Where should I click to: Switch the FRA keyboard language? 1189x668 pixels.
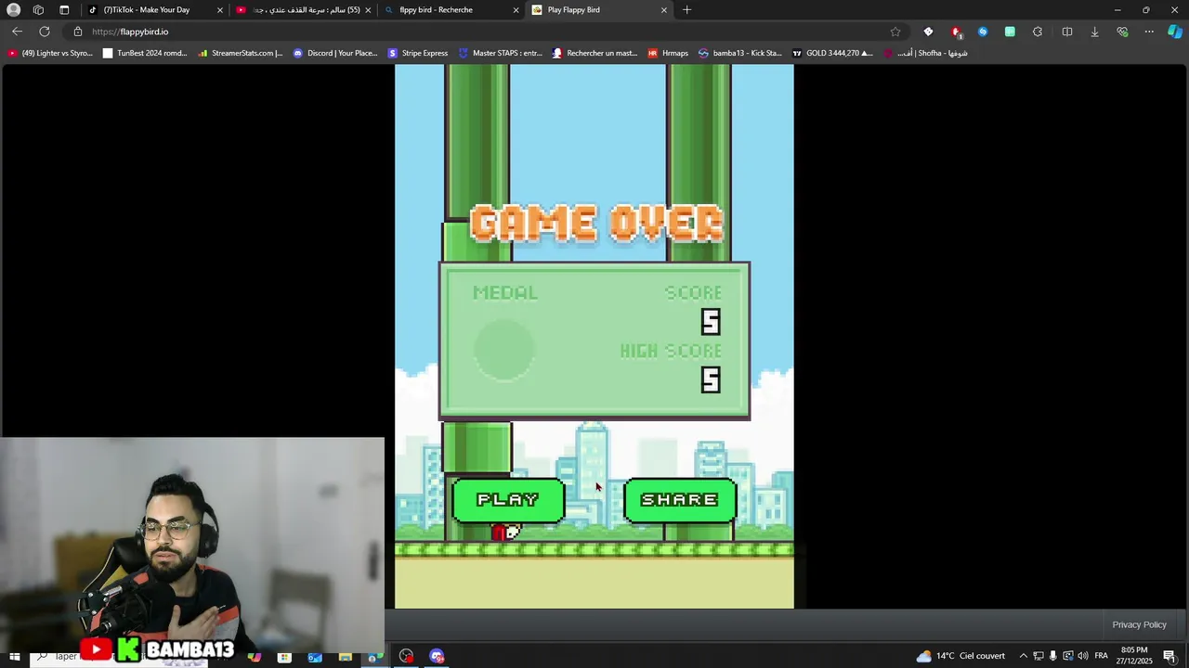click(x=1101, y=656)
